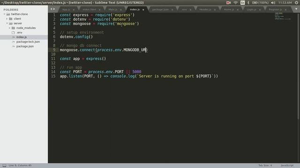
Task: Click the server folder icon
Action: click(x=11, y=23)
